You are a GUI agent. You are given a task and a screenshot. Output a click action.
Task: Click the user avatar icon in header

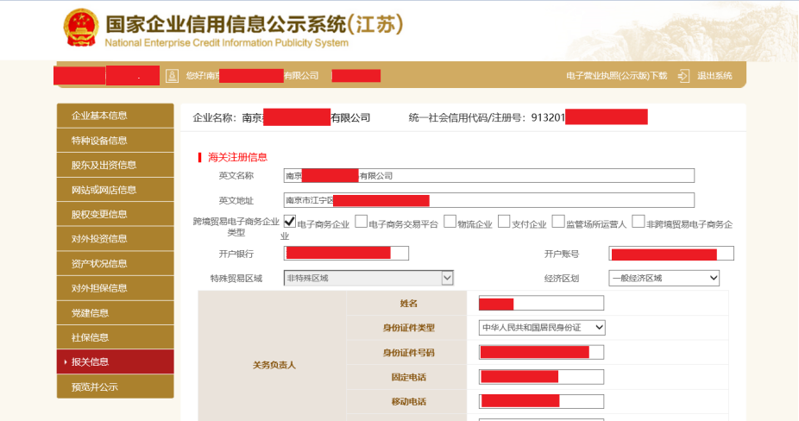173,76
